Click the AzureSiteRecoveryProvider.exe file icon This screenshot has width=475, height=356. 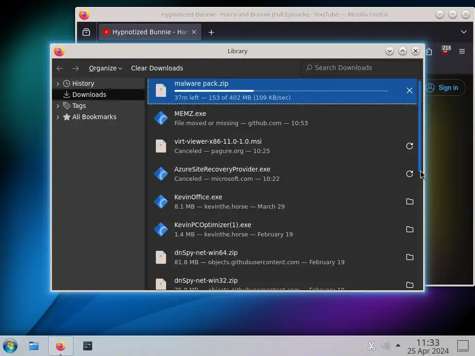pos(161,174)
